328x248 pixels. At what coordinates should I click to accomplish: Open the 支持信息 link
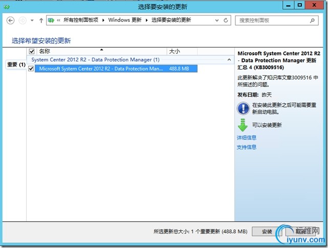coord(247,147)
